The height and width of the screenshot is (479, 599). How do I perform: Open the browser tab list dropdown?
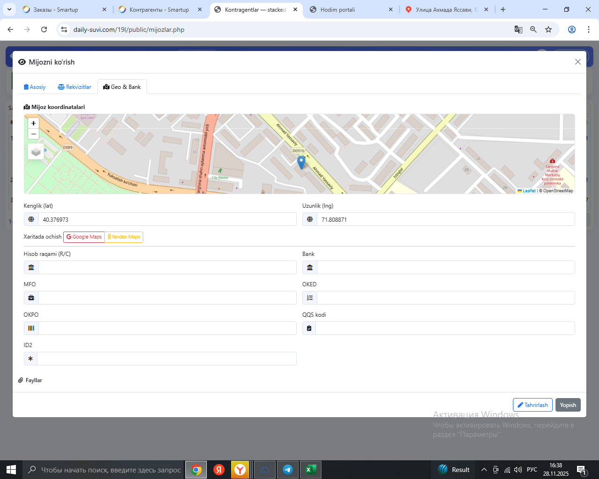[9, 9]
